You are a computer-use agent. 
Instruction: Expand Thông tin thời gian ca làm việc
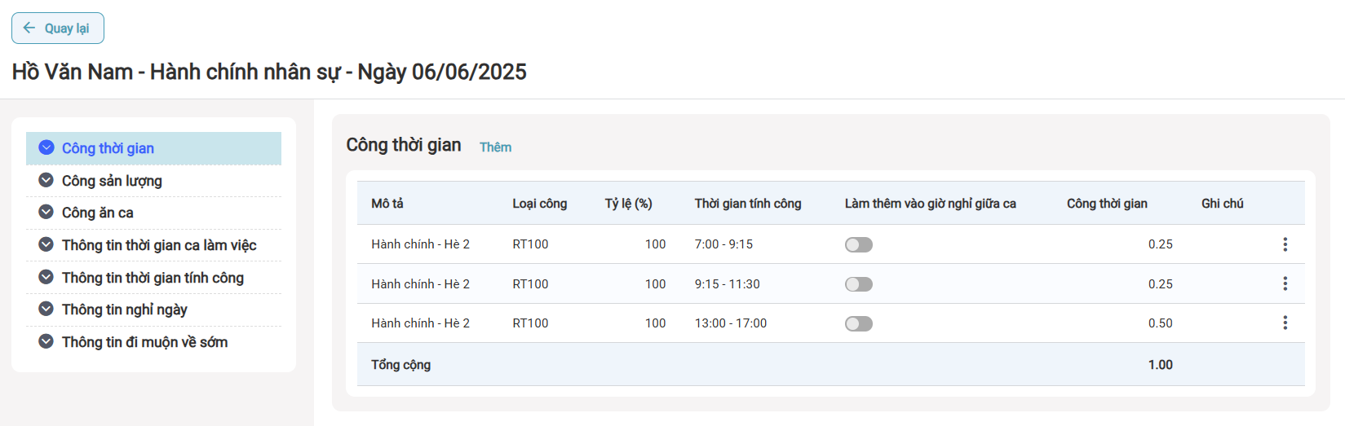[x=159, y=245]
